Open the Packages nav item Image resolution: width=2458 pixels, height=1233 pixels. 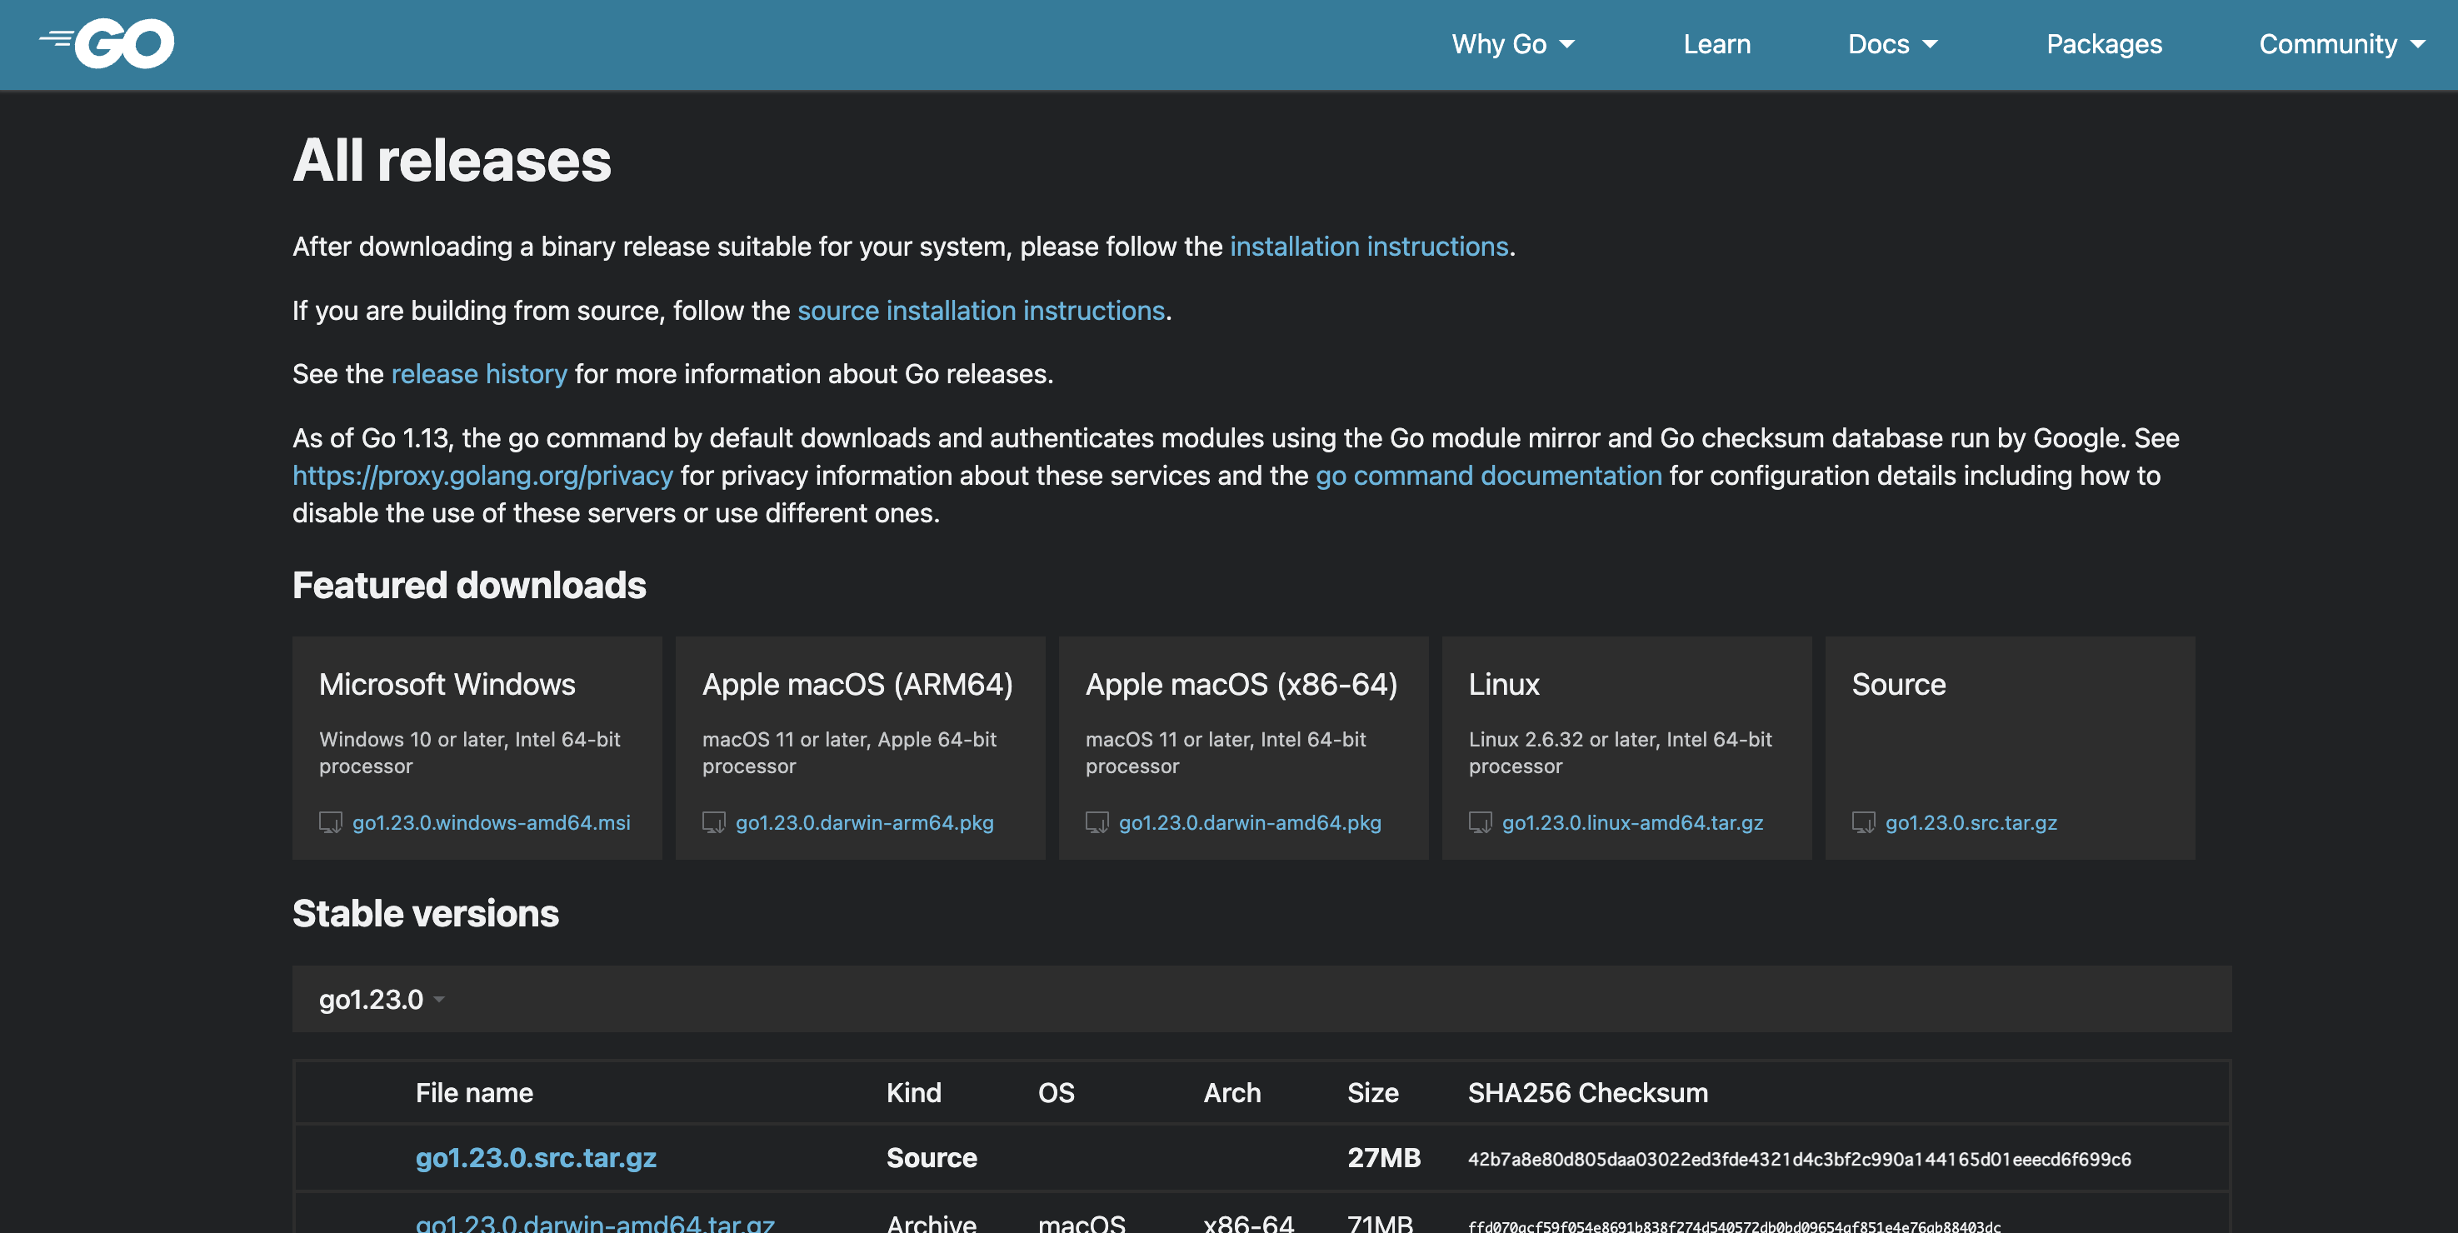[x=2103, y=44]
